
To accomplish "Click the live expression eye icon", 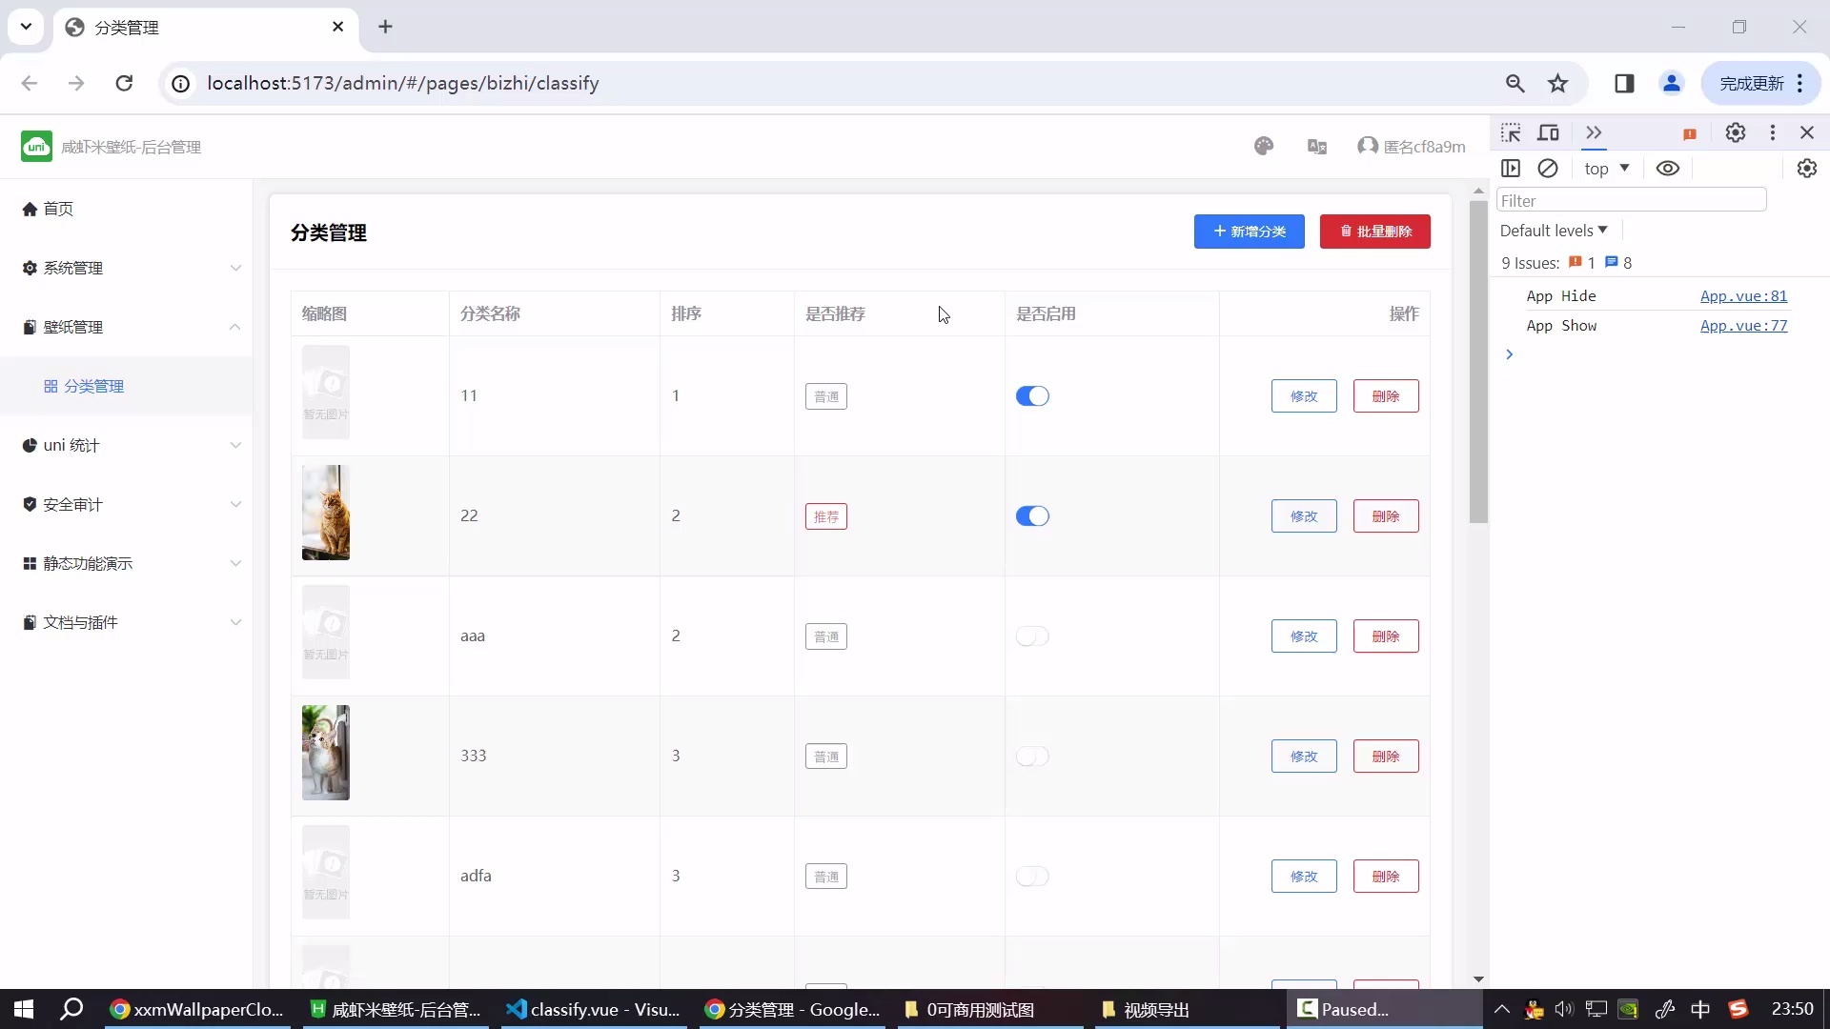I will point(1668,169).
